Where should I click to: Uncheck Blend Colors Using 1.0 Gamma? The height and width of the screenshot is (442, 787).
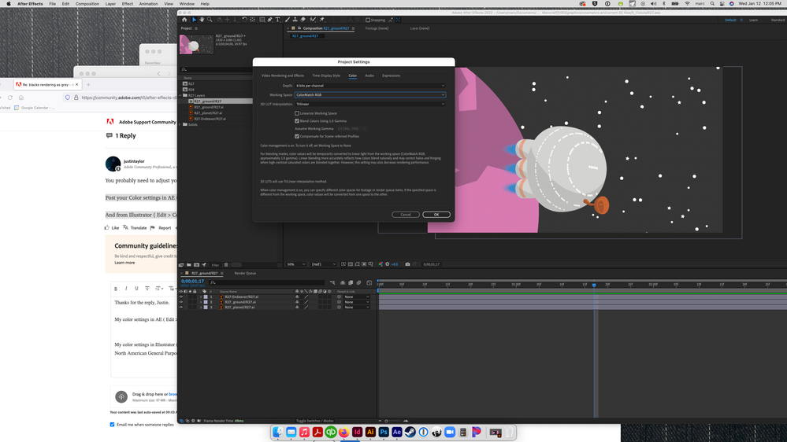pyautogui.click(x=297, y=121)
